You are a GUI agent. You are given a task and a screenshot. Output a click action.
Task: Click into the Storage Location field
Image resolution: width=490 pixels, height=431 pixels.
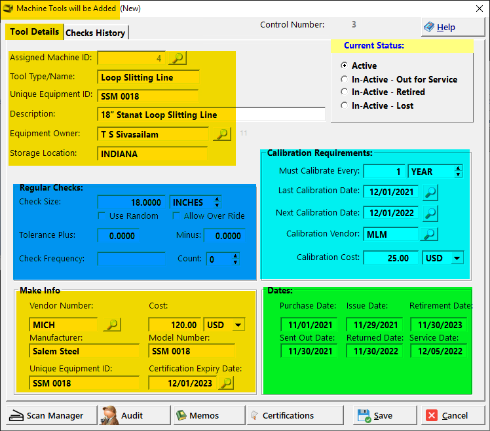point(152,155)
